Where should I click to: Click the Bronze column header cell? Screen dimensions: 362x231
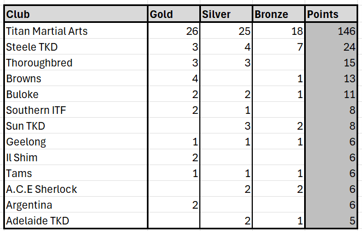point(278,15)
